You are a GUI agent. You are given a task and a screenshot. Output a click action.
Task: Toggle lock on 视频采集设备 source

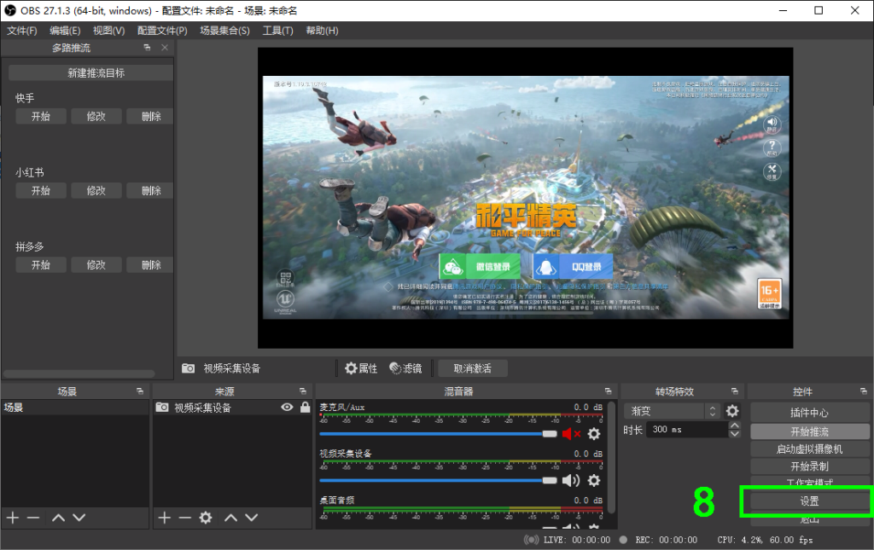305,408
